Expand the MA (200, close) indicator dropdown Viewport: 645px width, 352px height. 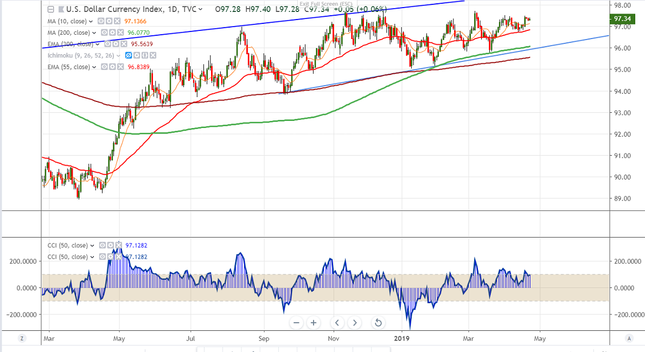(94, 33)
